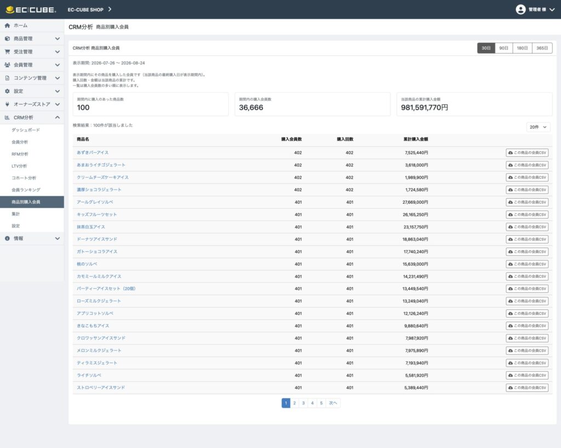Open the キッズフルーツセット product link

[x=96, y=215]
